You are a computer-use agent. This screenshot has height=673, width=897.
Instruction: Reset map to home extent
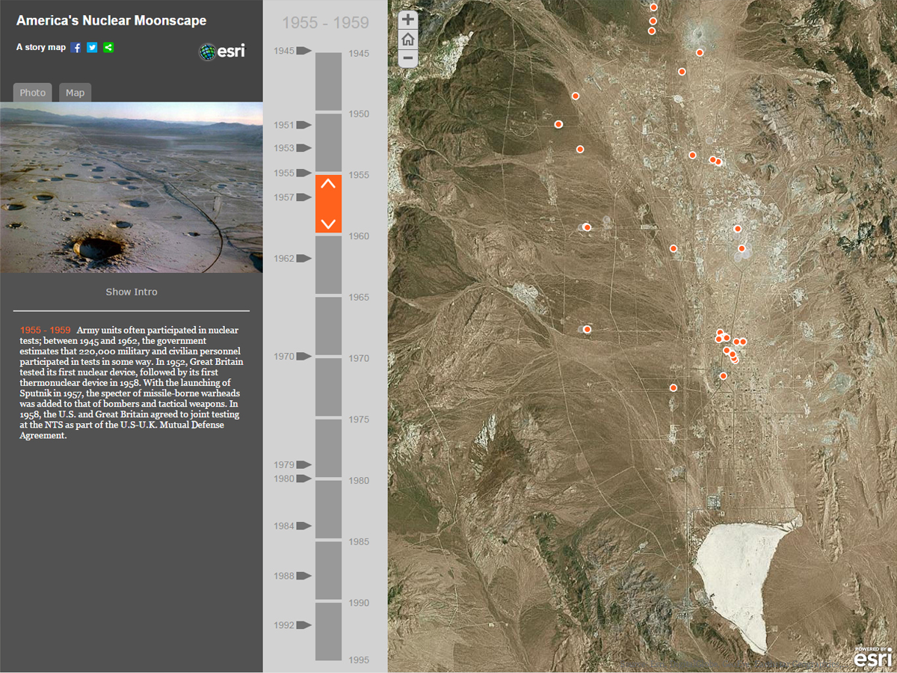(x=408, y=40)
